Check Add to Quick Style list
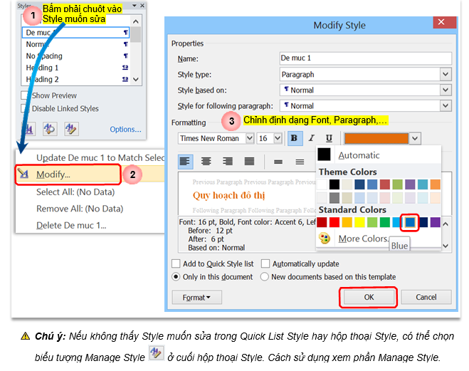Viewport: 469px width, 371px height. pyautogui.click(x=178, y=263)
